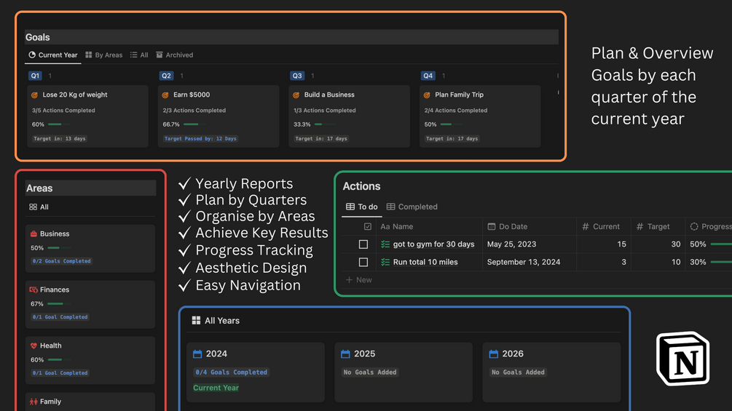
Task: Click the Q3 quarter tag
Action: point(297,76)
